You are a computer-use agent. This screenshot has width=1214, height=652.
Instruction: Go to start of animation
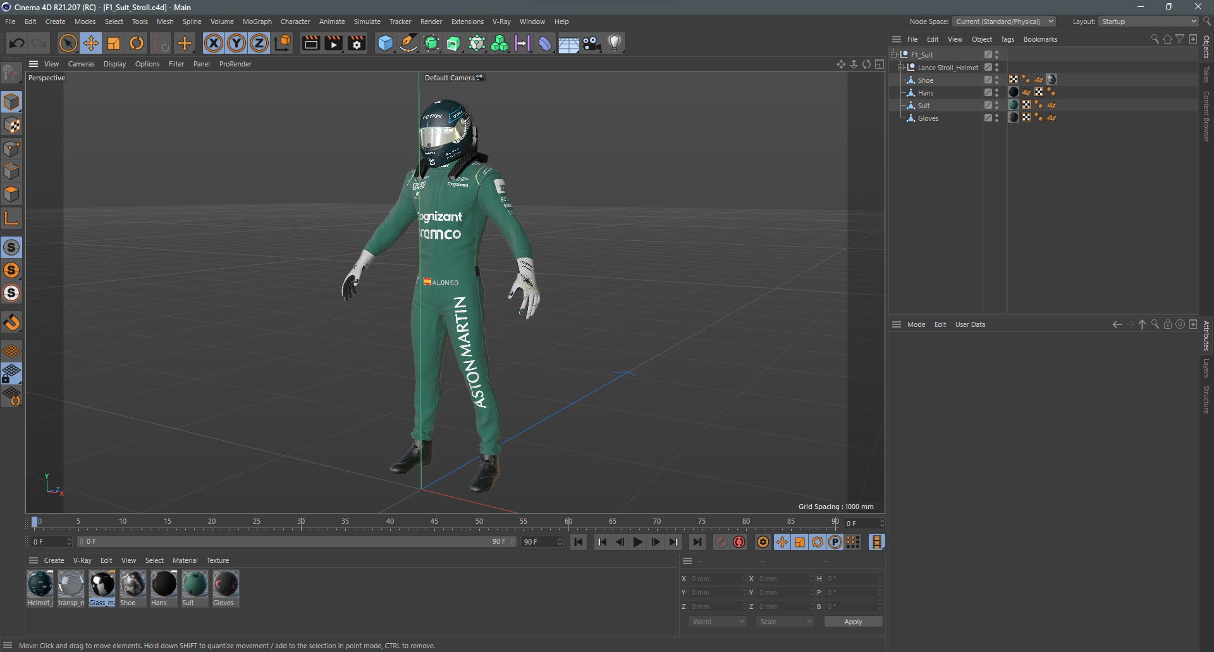tap(578, 542)
